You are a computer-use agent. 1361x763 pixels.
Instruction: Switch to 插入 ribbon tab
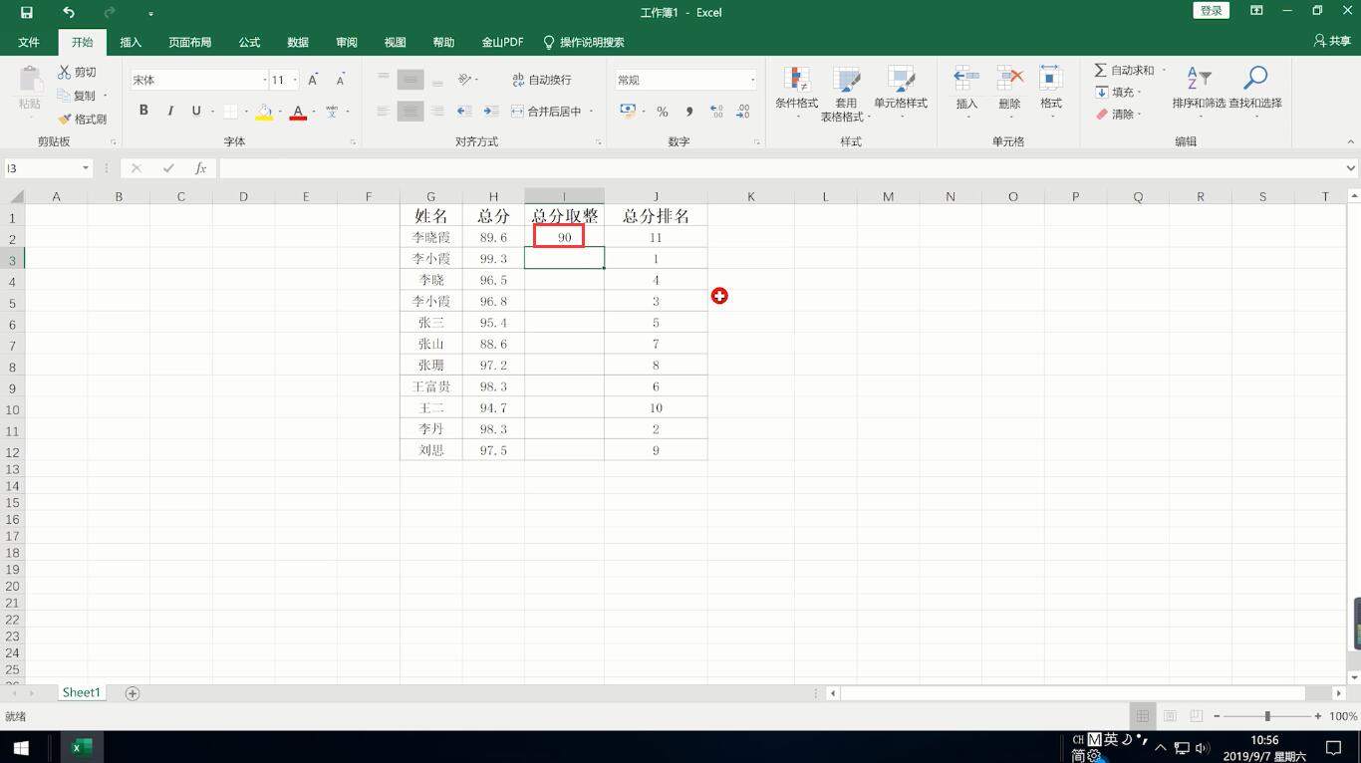point(131,42)
